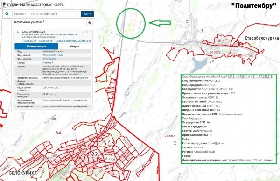Select the status value "Учтенный"
The height and width of the screenshot is (181, 280).
(x=48, y=63)
